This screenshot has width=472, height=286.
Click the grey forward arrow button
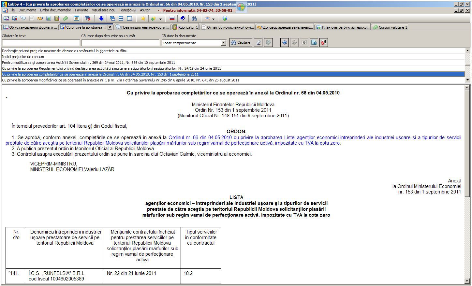coord(294,42)
